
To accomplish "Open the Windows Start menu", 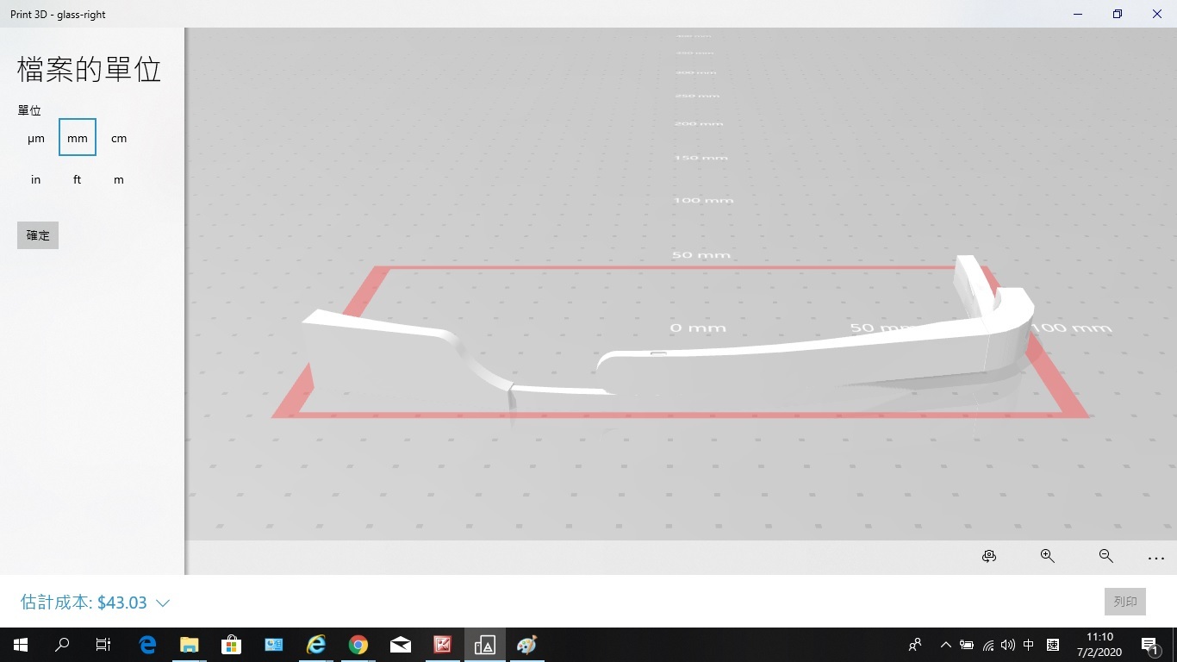I will (x=21, y=645).
